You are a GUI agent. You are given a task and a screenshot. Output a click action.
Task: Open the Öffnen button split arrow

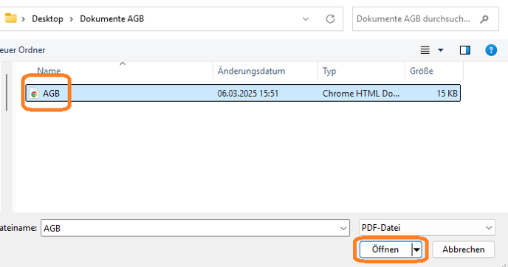(416, 249)
